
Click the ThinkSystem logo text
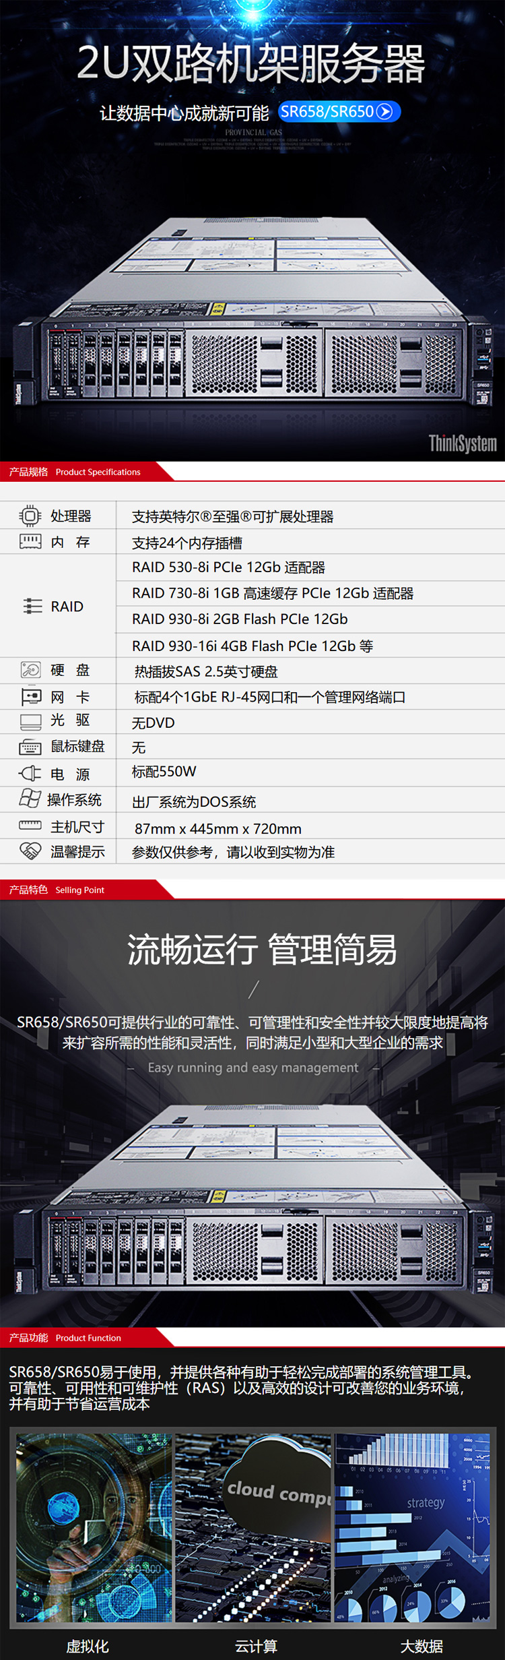(463, 443)
